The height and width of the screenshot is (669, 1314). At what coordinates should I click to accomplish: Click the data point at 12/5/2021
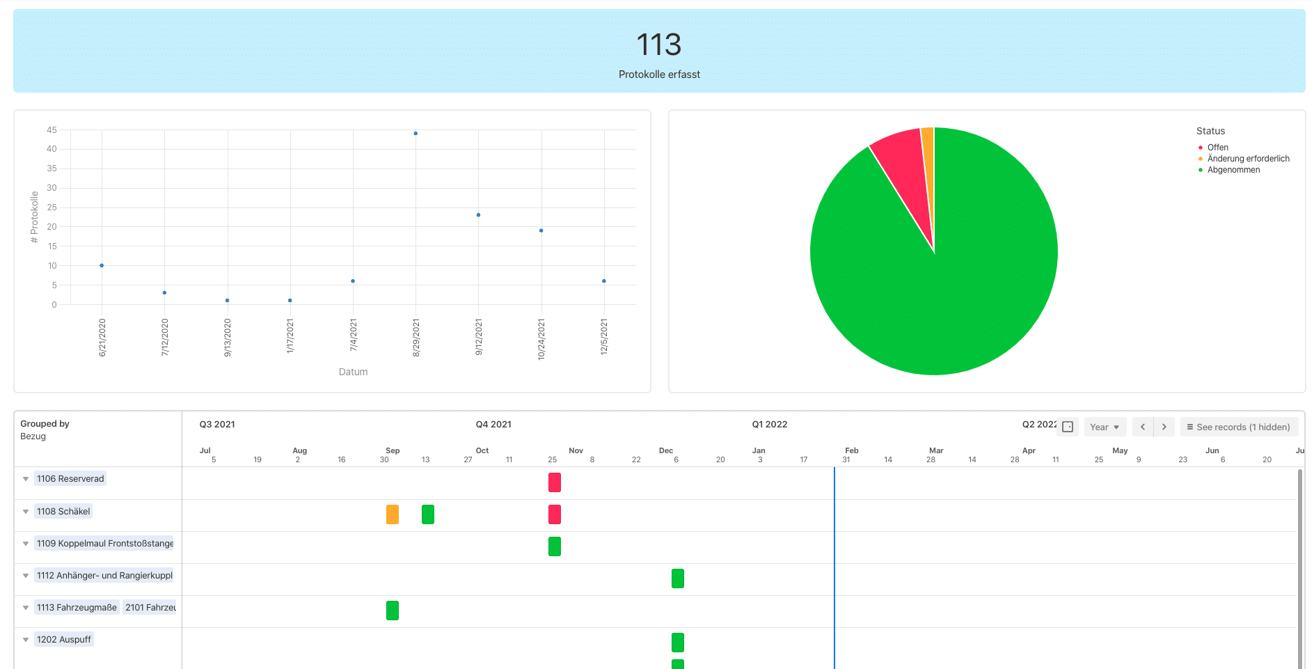604,281
